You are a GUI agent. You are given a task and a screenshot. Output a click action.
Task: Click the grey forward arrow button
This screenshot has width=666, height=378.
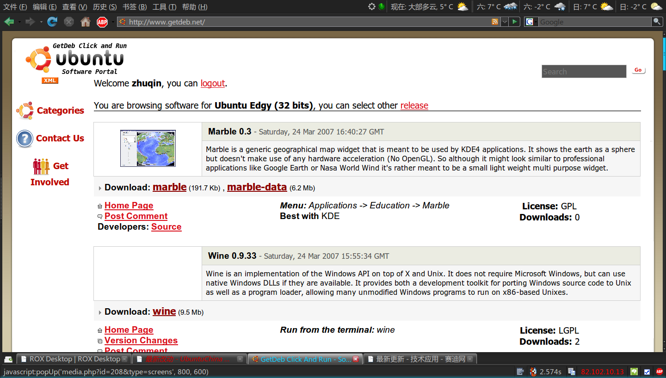click(x=31, y=22)
